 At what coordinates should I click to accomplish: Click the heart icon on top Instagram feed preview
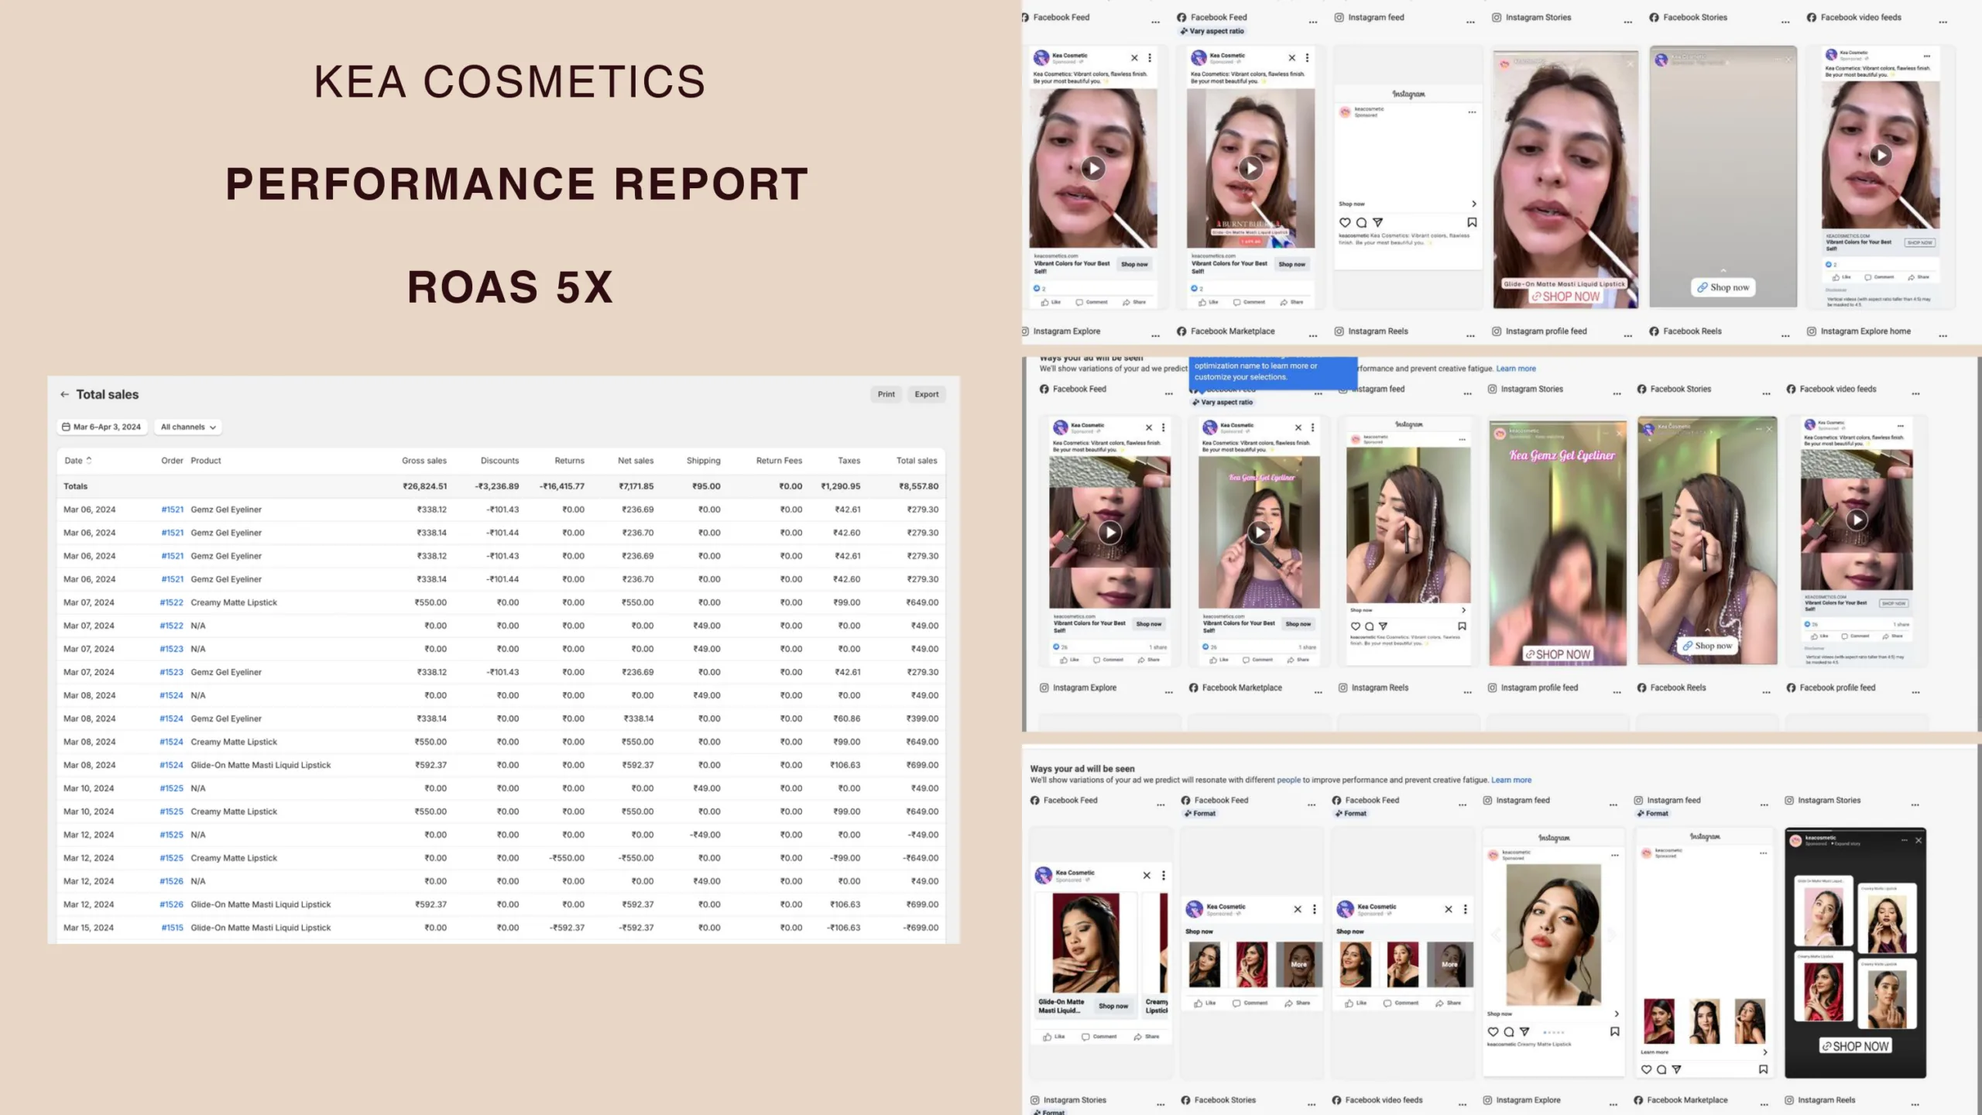(x=1345, y=222)
